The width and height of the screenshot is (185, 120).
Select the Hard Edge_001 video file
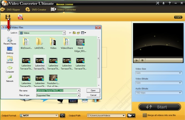pos(80,46)
